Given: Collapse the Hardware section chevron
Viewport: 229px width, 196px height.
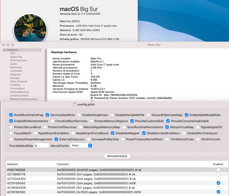Looking at the screenshot, I should pyautogui.click(x=4, y=50).
